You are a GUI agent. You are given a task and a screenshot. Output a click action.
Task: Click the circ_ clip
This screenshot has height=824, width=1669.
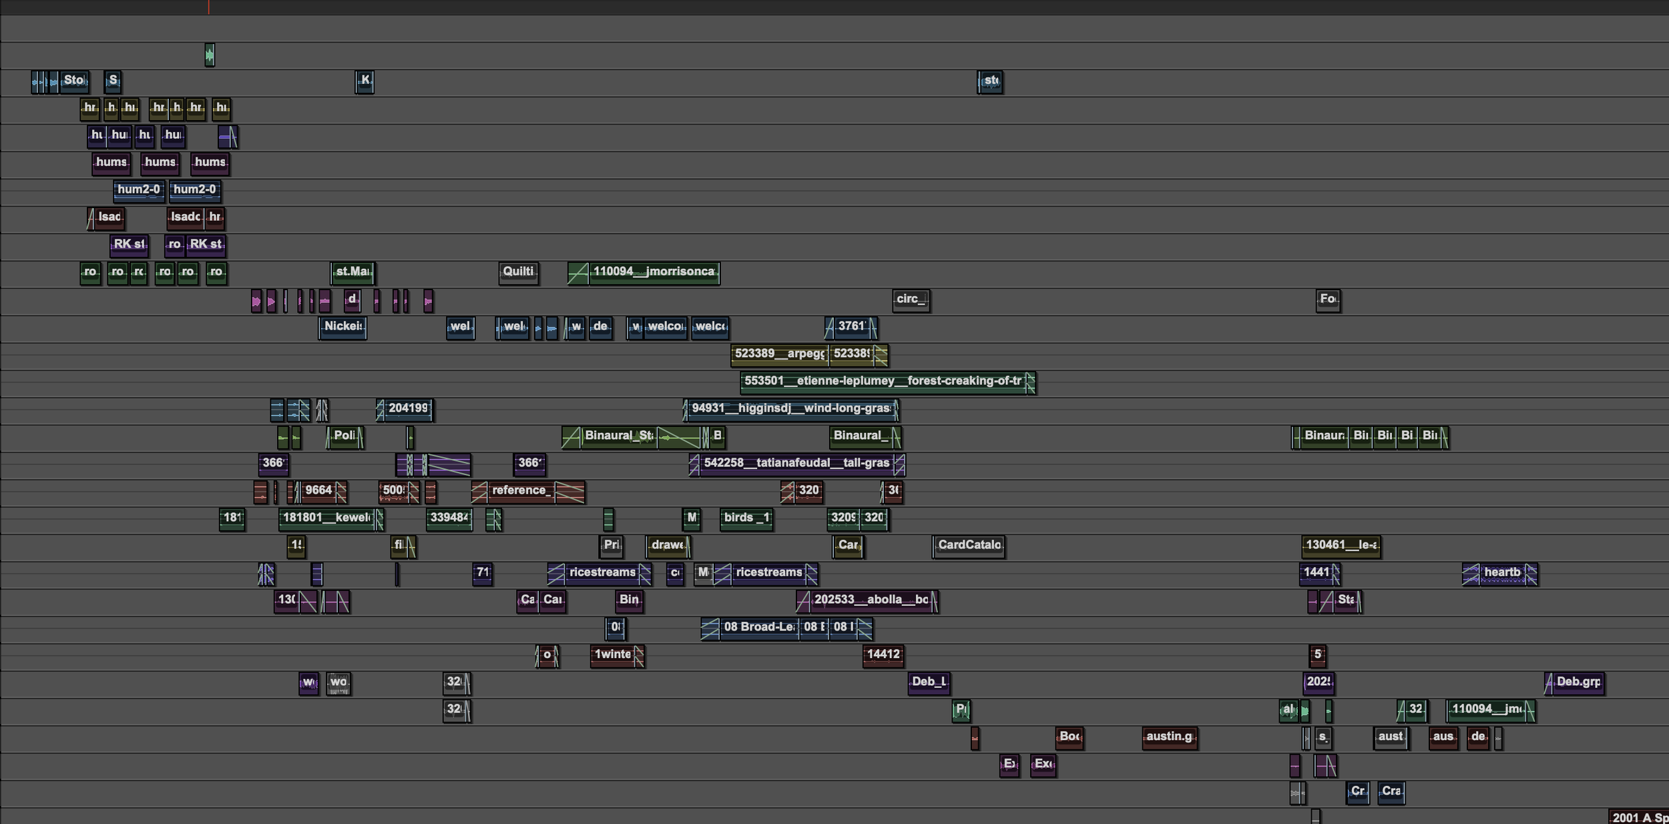pyautogui.click(x=911, y=300)
